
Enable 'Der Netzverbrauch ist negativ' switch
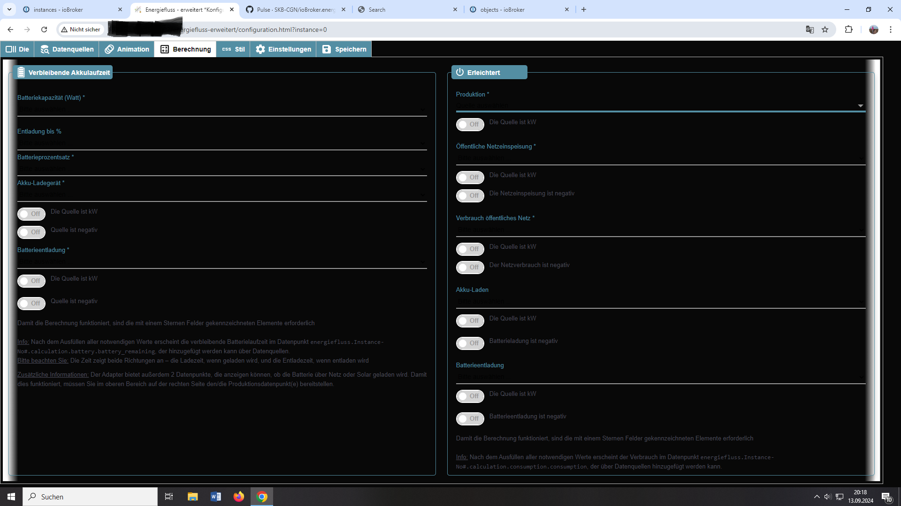pyautogui.click(x=470, y=268)
